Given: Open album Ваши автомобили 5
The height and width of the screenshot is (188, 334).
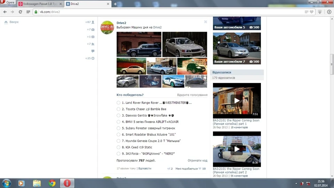Looking at the screenshot, I should point(237,23).
